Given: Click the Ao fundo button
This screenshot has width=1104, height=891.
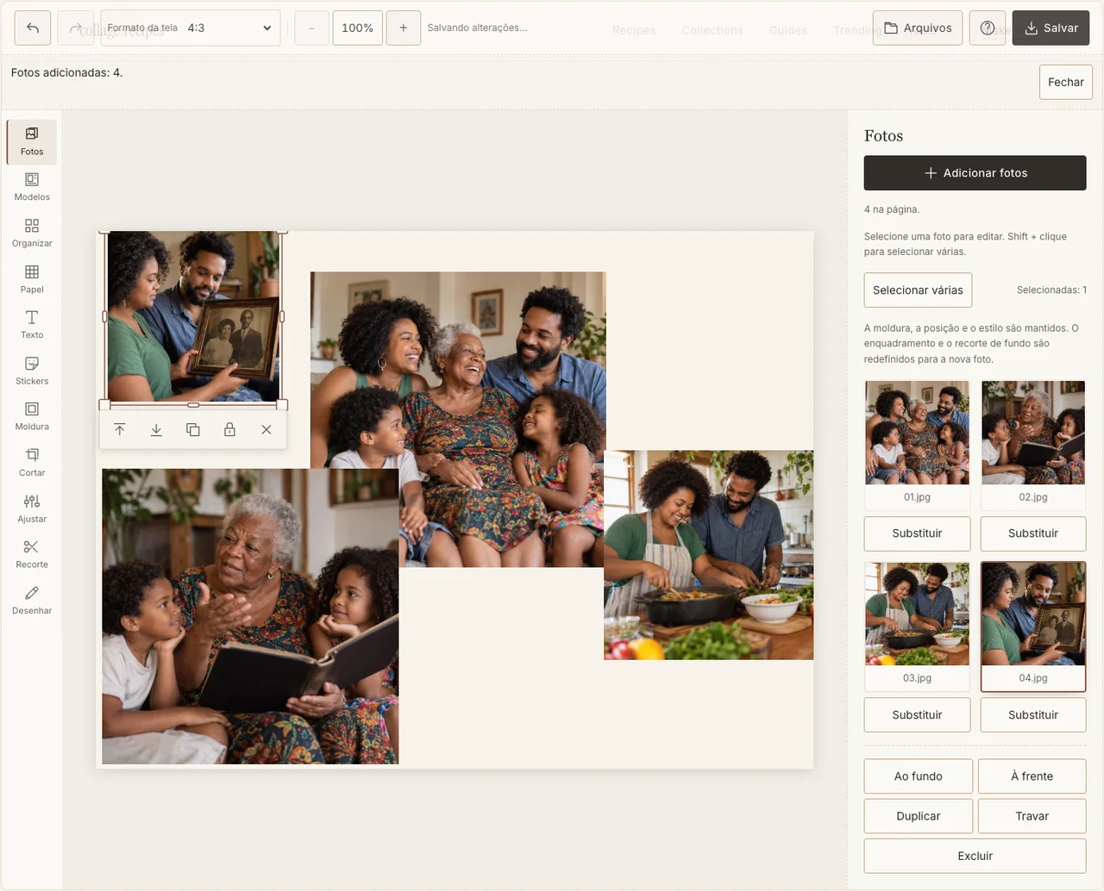Looking at the screenshot, I should [919, 776].
